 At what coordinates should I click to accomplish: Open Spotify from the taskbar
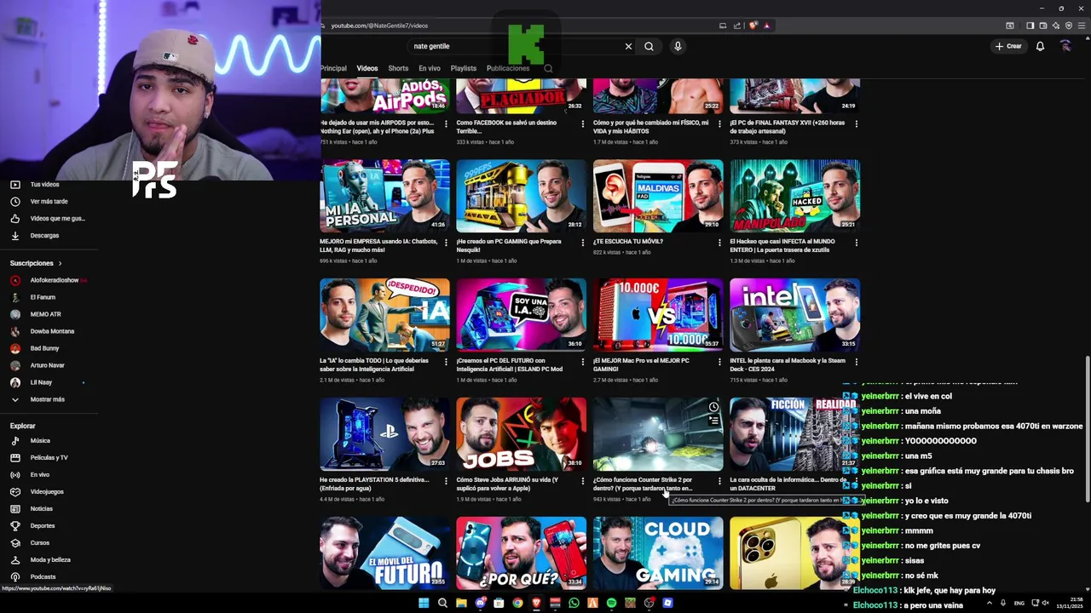click(x=611, y=604)
